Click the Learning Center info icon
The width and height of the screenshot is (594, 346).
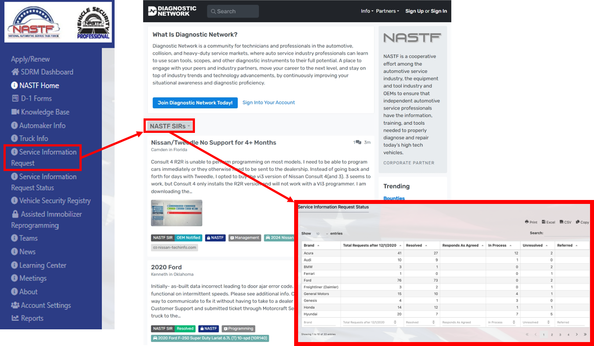[x=14, y=265]
